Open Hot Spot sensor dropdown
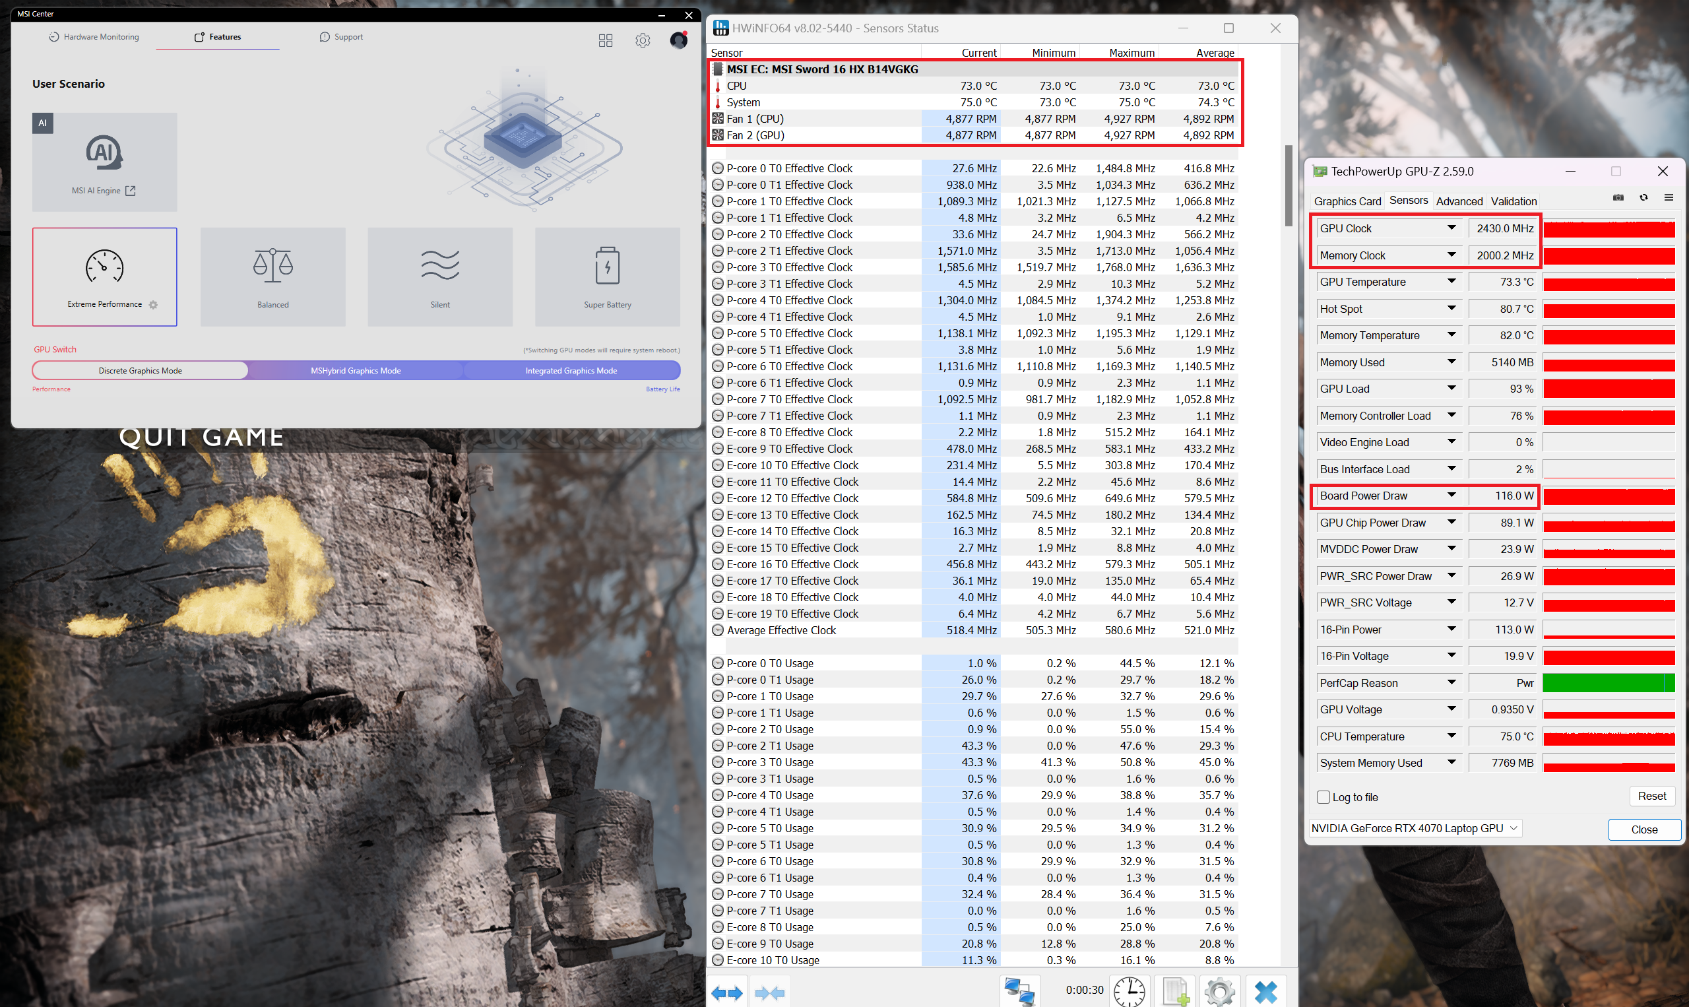1689x1007 pixels. click(x=1451, y=309)
